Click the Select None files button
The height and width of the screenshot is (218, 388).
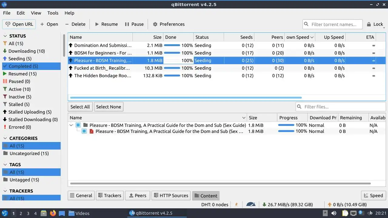coord(109,107)
